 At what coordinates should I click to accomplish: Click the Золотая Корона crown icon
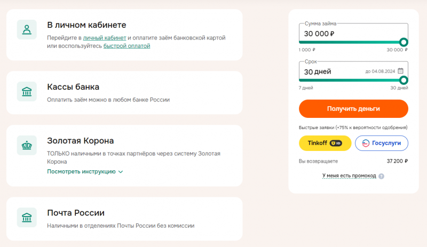[x=27, y=145]
